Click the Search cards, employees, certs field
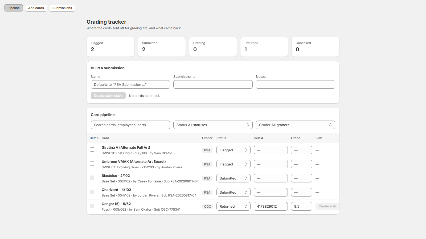426x239 pixels. click(x=130, y=125)
